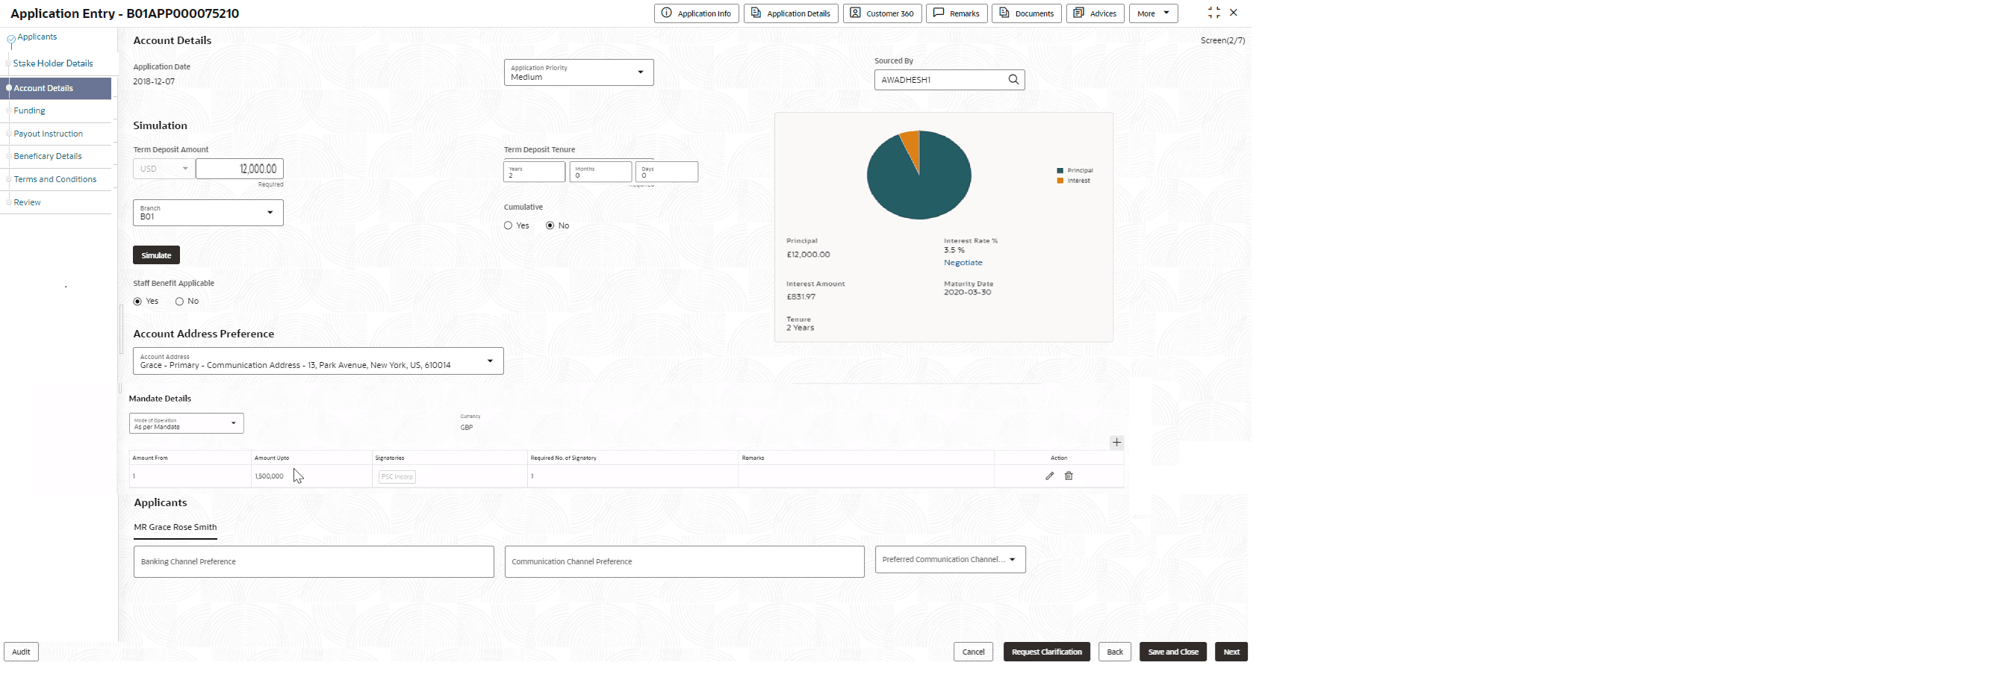Click the Negotiate link
The width and height of the screenshot is (2008, 686).
pyautogui.click(x=963, y=263)
